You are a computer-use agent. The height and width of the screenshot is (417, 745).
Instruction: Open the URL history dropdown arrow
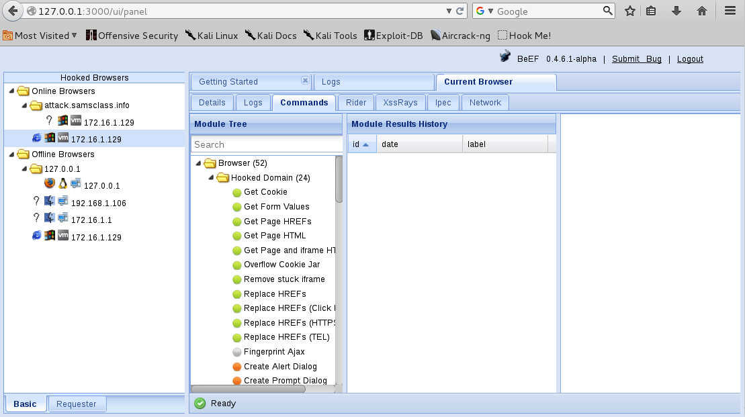(449, 11)
